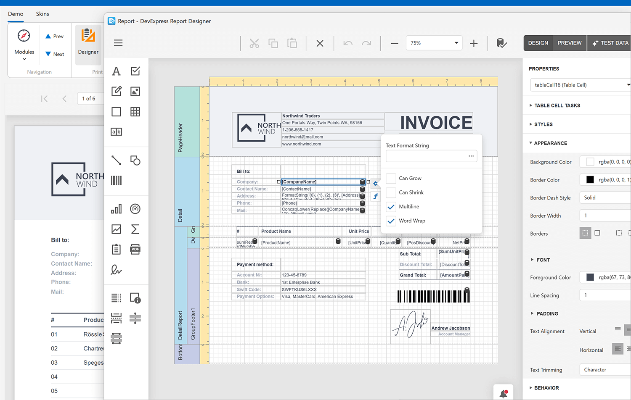Click the Undo arrow
Image resolution: width=631 pixels, height=400 pixels.
coord(348,43)
